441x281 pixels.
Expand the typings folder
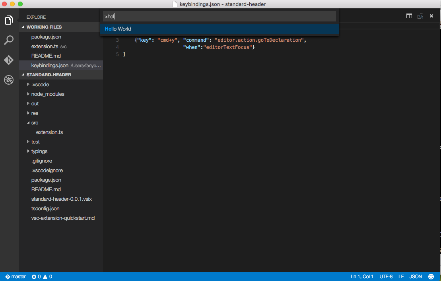(28, 151)
